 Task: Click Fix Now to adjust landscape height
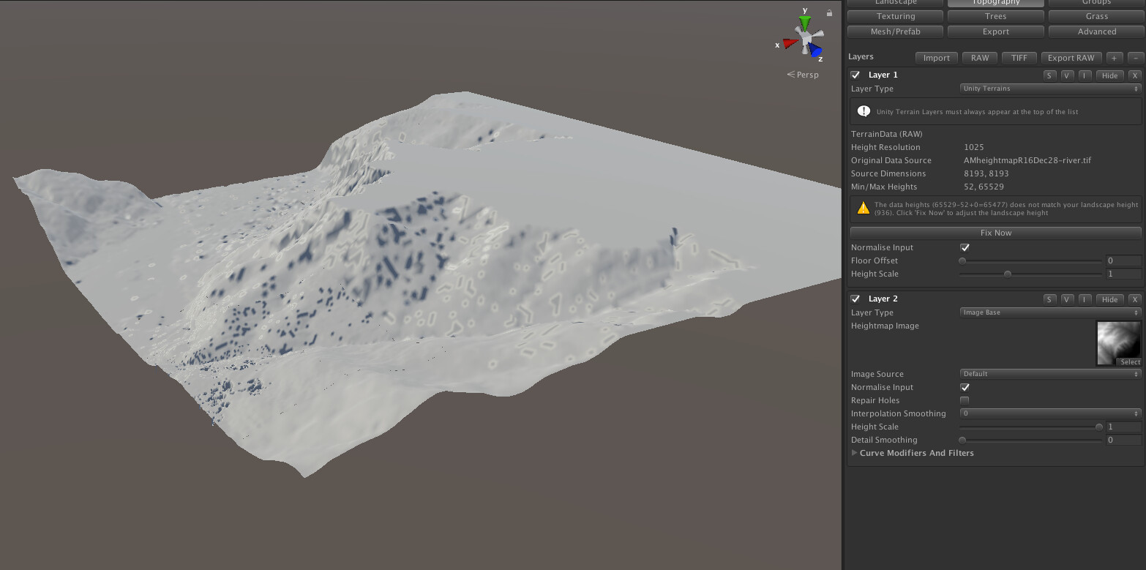[x=995, y=232]
